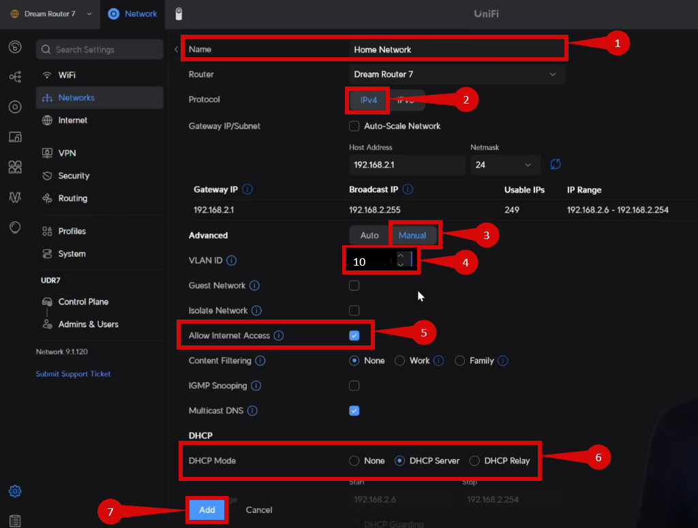Screen dimensions: 698x528
Task: Click the Family filtering info icon
Action: tap(503, 360)
